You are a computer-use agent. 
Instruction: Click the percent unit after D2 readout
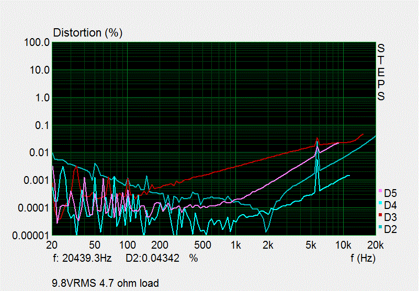194,258
